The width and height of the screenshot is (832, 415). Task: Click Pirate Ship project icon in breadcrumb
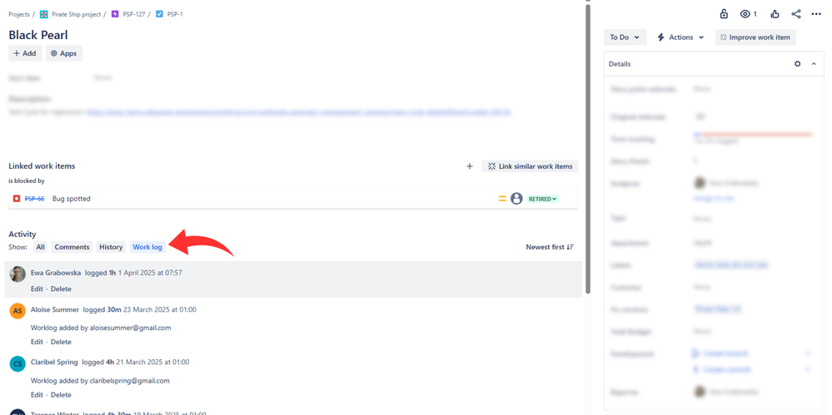point(43,14)
